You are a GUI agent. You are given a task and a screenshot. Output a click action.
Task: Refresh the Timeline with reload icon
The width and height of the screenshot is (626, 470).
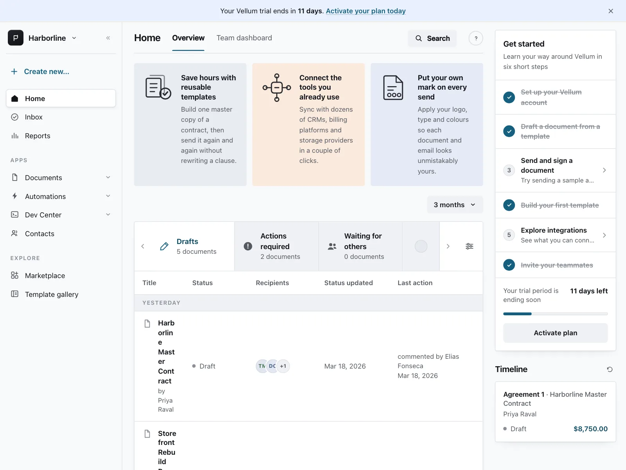coord(610,369)
